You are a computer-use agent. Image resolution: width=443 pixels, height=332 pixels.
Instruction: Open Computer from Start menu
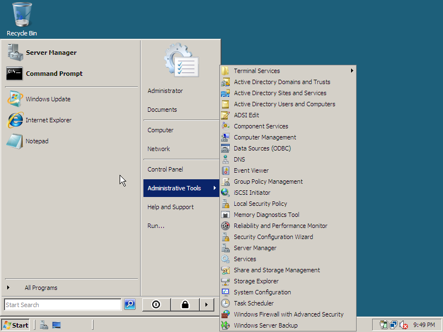click(181, 130)
